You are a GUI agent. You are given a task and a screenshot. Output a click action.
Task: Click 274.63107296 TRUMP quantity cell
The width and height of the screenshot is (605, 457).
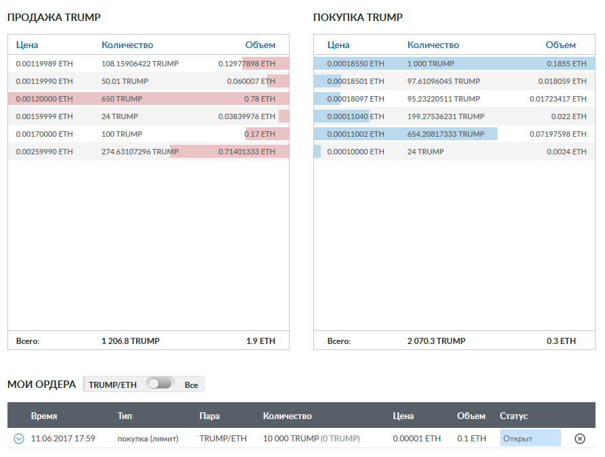[139, 151]
